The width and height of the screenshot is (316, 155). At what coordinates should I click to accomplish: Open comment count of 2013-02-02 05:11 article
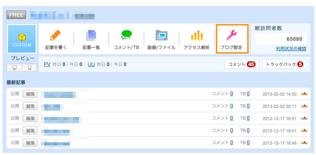[232, 106]
